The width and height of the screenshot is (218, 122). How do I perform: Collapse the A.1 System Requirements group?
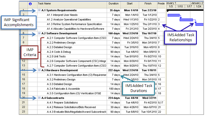(x=40, y=10)
